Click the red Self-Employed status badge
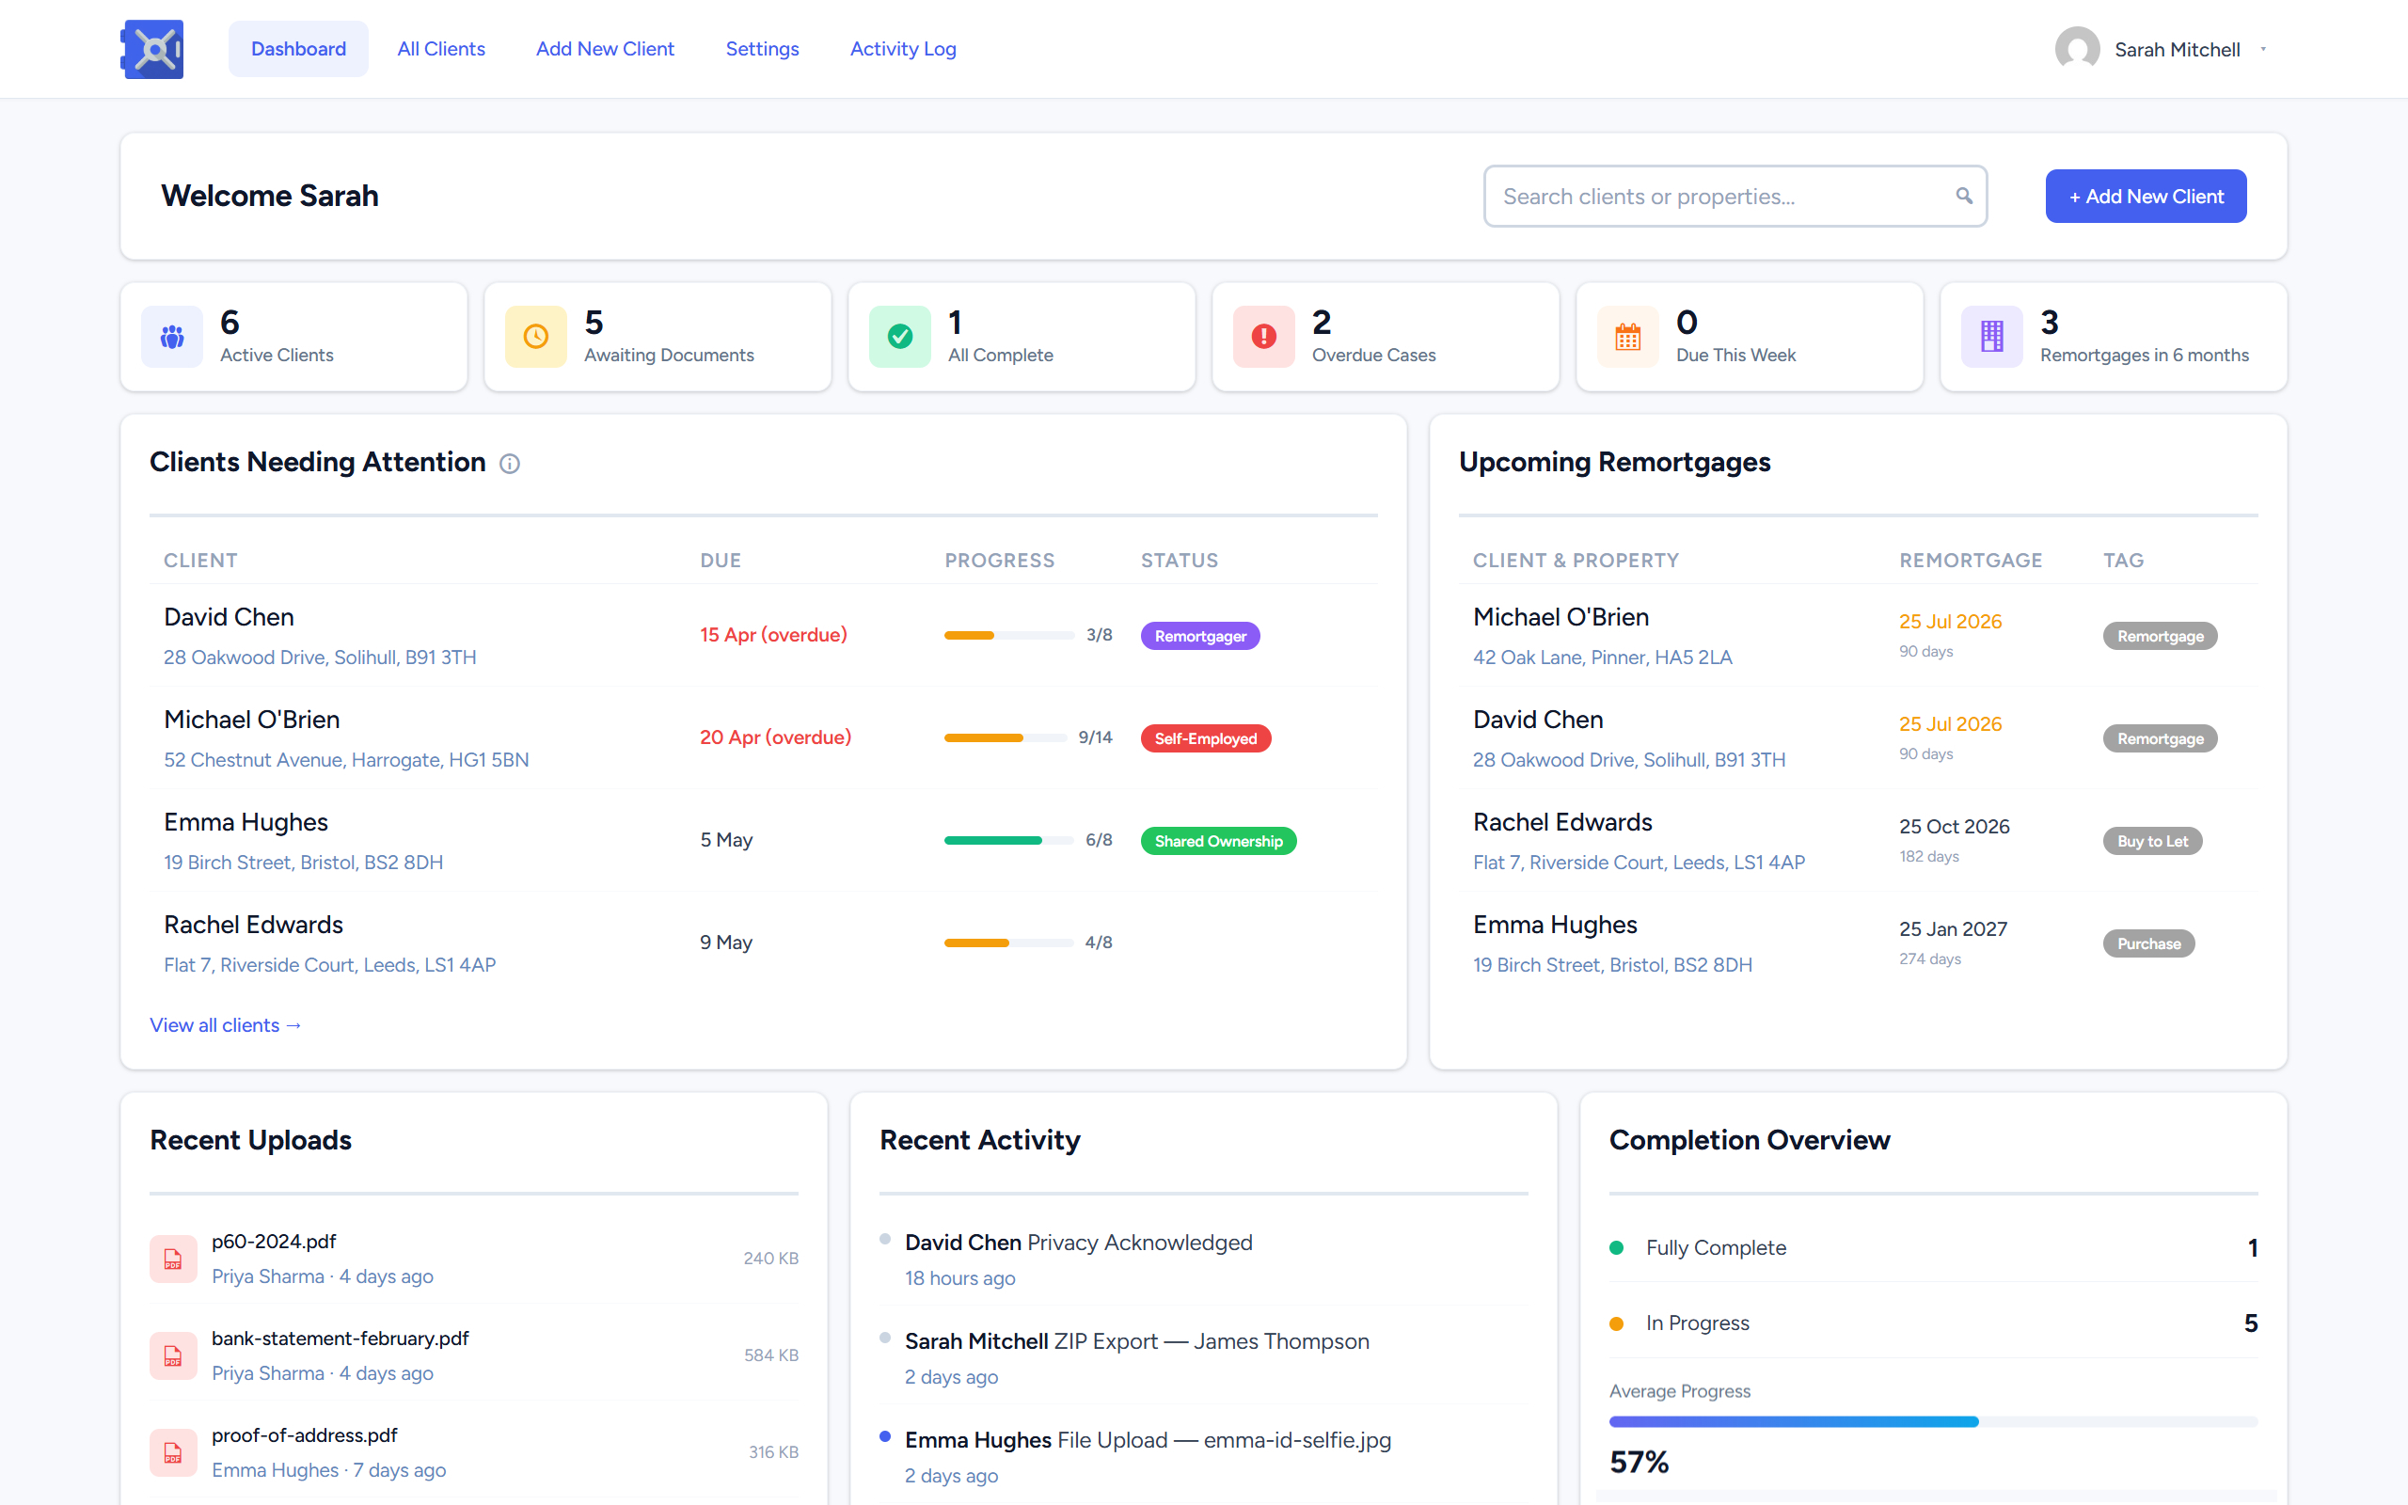 click(1206, 738)
